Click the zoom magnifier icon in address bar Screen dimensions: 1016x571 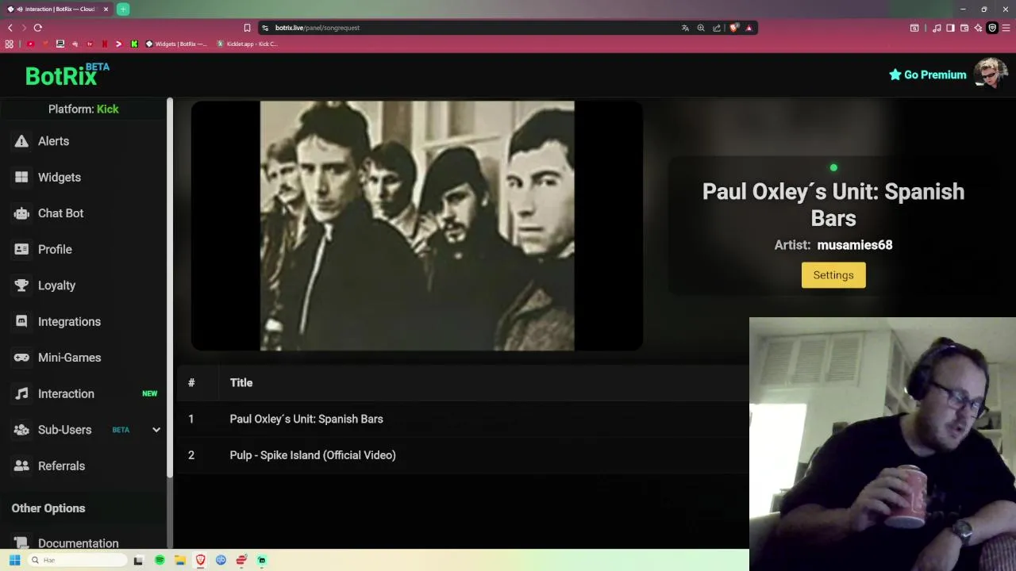click(x=701, y=28)
